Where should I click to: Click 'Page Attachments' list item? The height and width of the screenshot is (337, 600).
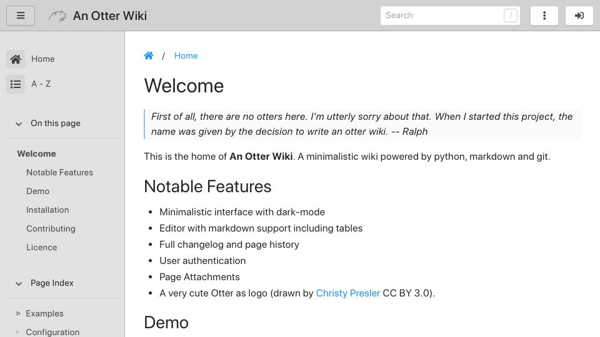click(199, 277)
